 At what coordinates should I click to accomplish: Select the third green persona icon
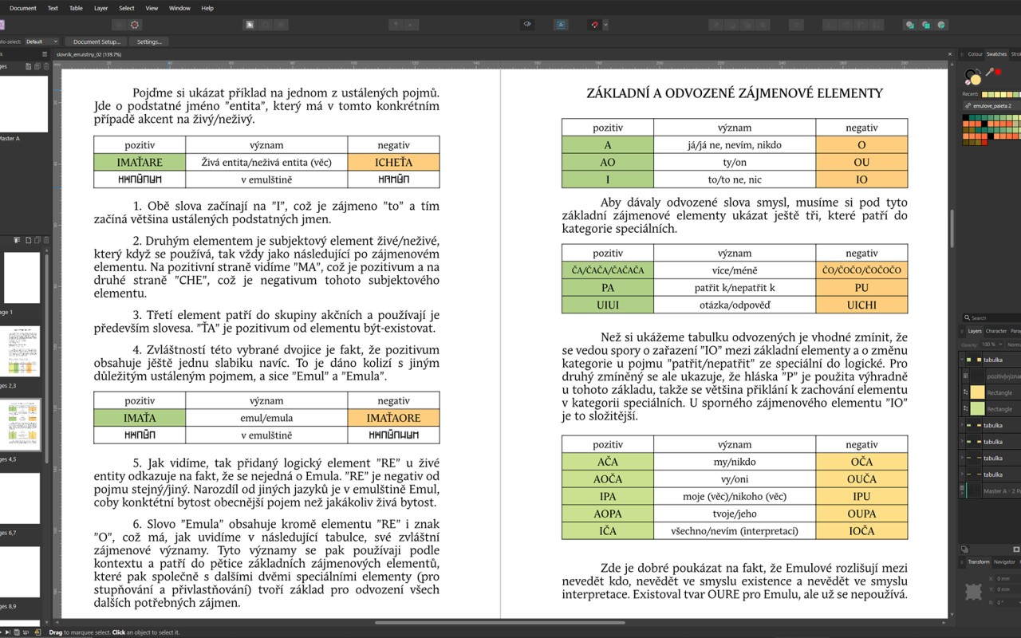coord(941,25)
